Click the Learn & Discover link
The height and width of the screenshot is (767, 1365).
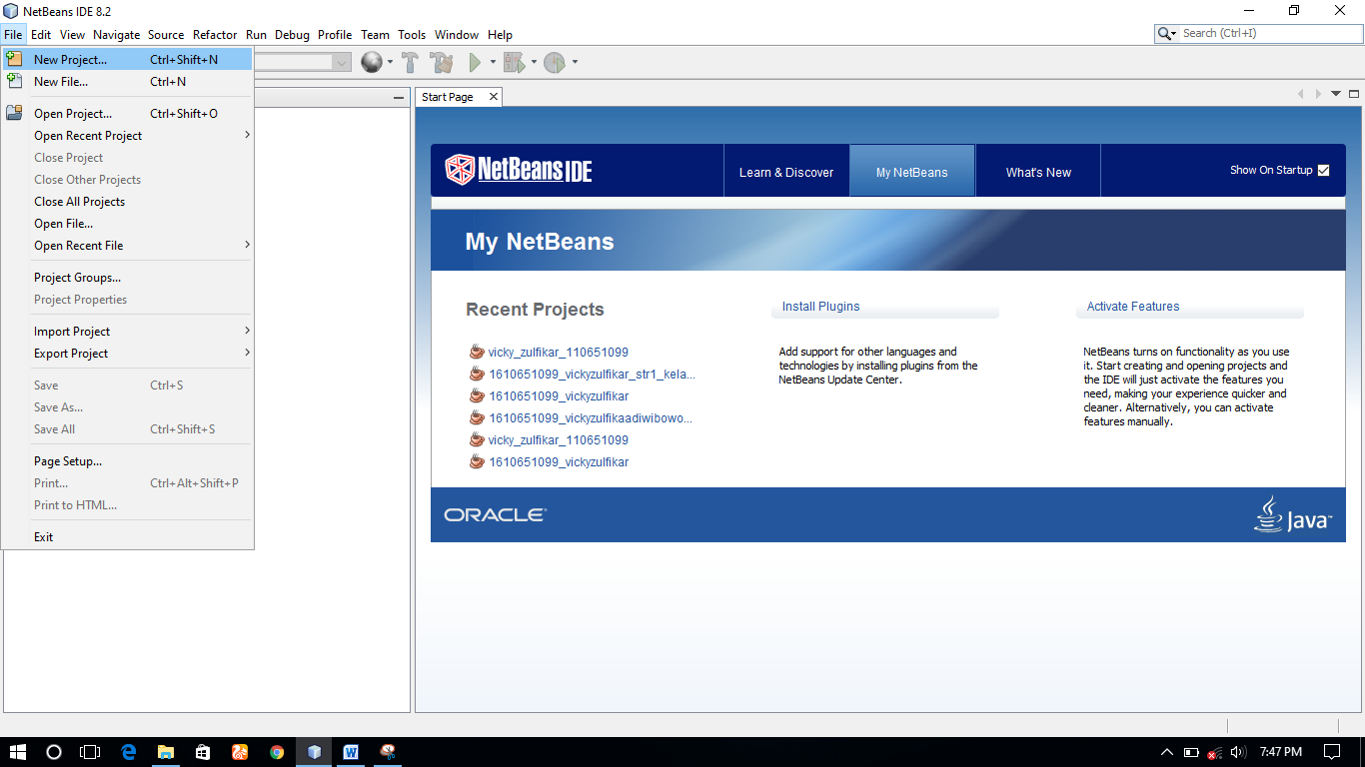[786, 170]
